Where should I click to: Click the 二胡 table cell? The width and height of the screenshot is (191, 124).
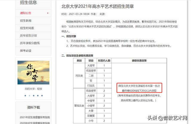[x=91, y=76]
